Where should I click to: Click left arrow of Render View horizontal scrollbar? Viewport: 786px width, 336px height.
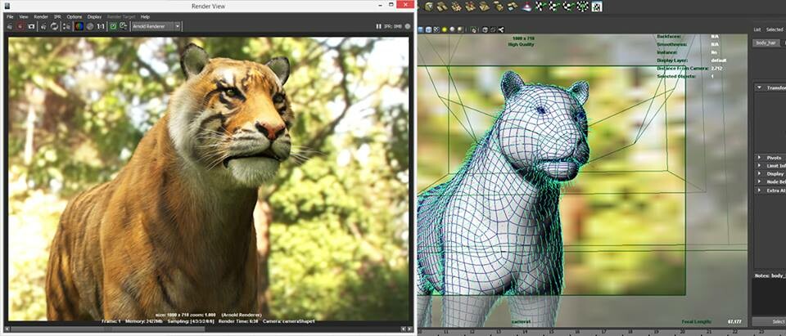coord(8,329)
